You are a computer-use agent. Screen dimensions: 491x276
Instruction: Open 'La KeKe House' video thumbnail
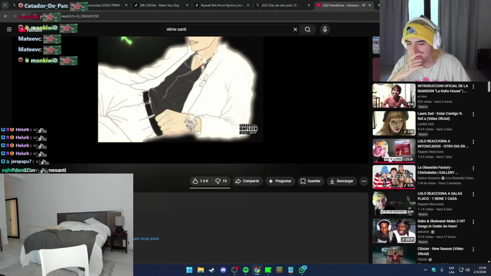(394, 95)
